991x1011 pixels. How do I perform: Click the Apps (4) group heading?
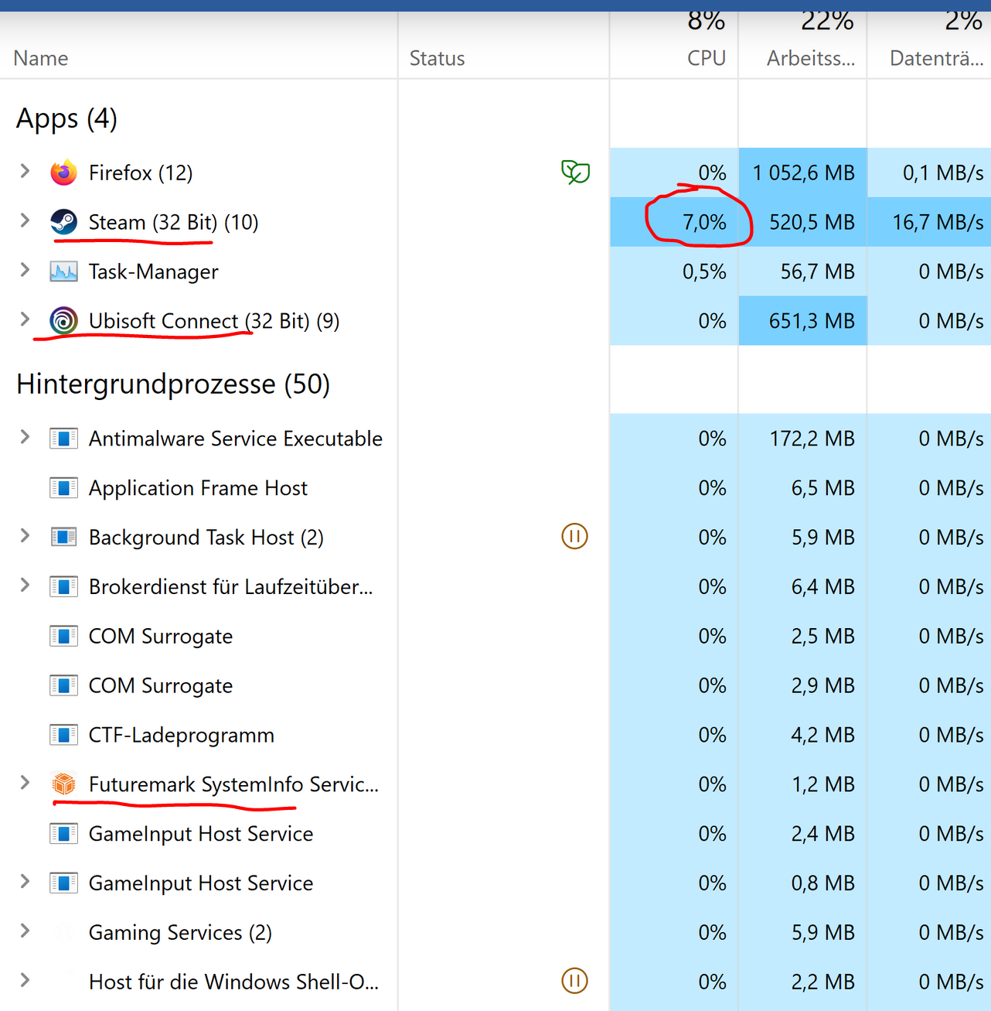tap(66, 118)
